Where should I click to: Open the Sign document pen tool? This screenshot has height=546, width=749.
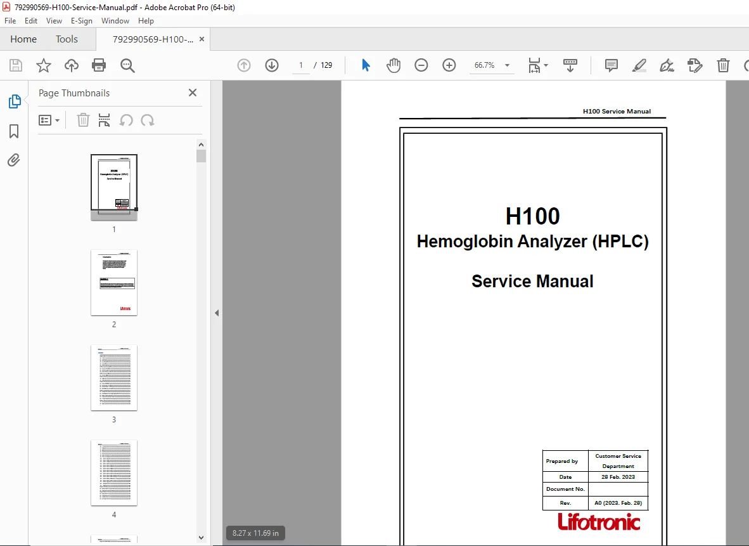click(x=667, y=65)
